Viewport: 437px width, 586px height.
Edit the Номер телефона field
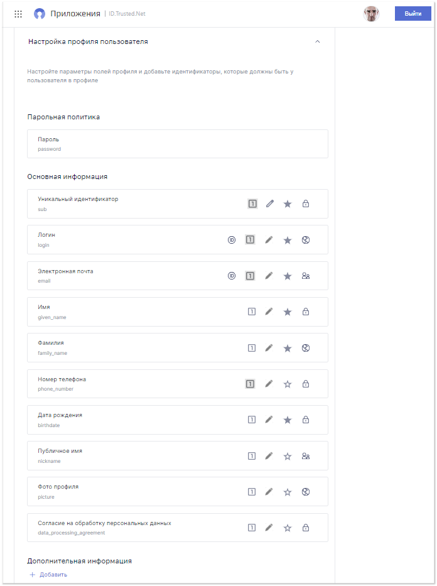coord(269,384)
